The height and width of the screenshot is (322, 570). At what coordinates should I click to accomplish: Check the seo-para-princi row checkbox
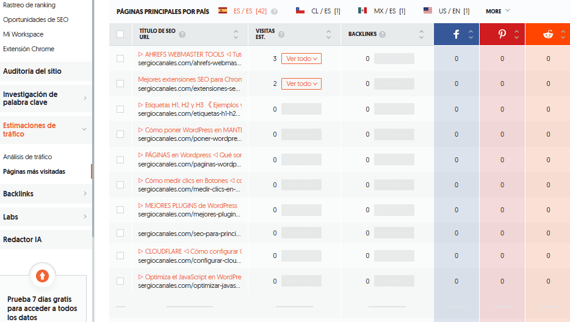tap(120, 233)
